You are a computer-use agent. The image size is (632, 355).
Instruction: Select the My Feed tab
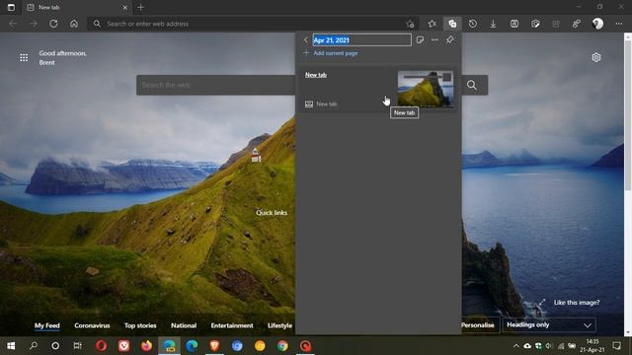(47, 325)
